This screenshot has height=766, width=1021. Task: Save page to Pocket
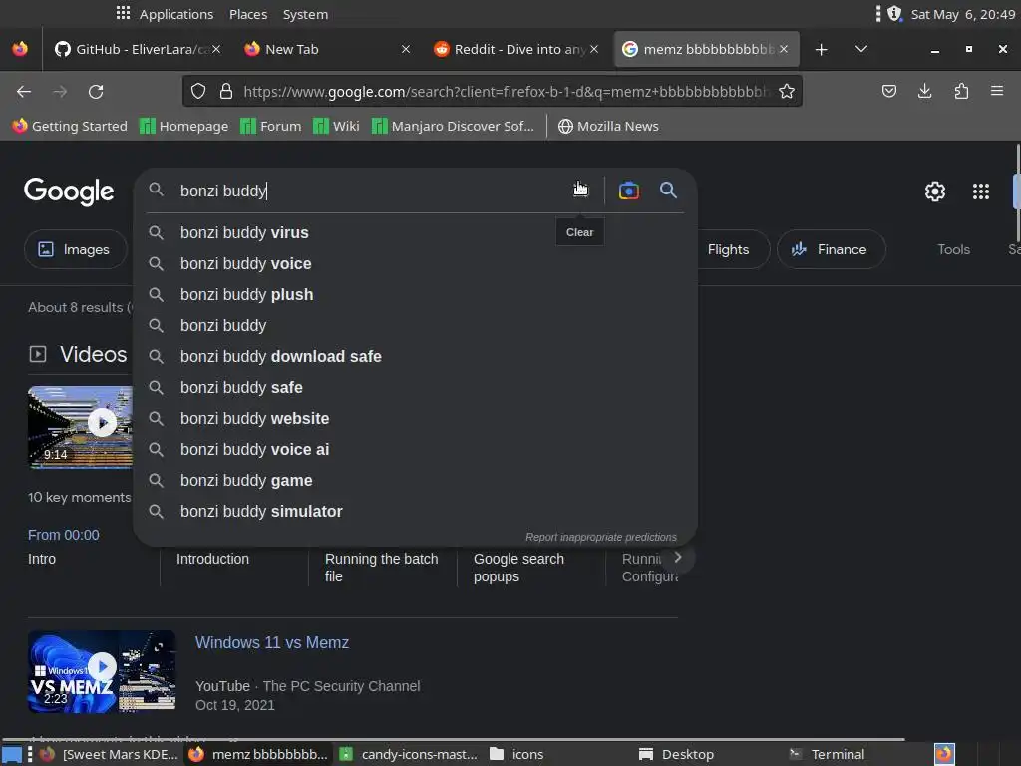(x=888, y=91)
